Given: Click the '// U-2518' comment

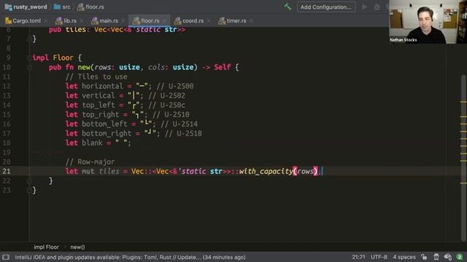Looking at the screenshot, I should pyautogui.click(x=183, y=134).
